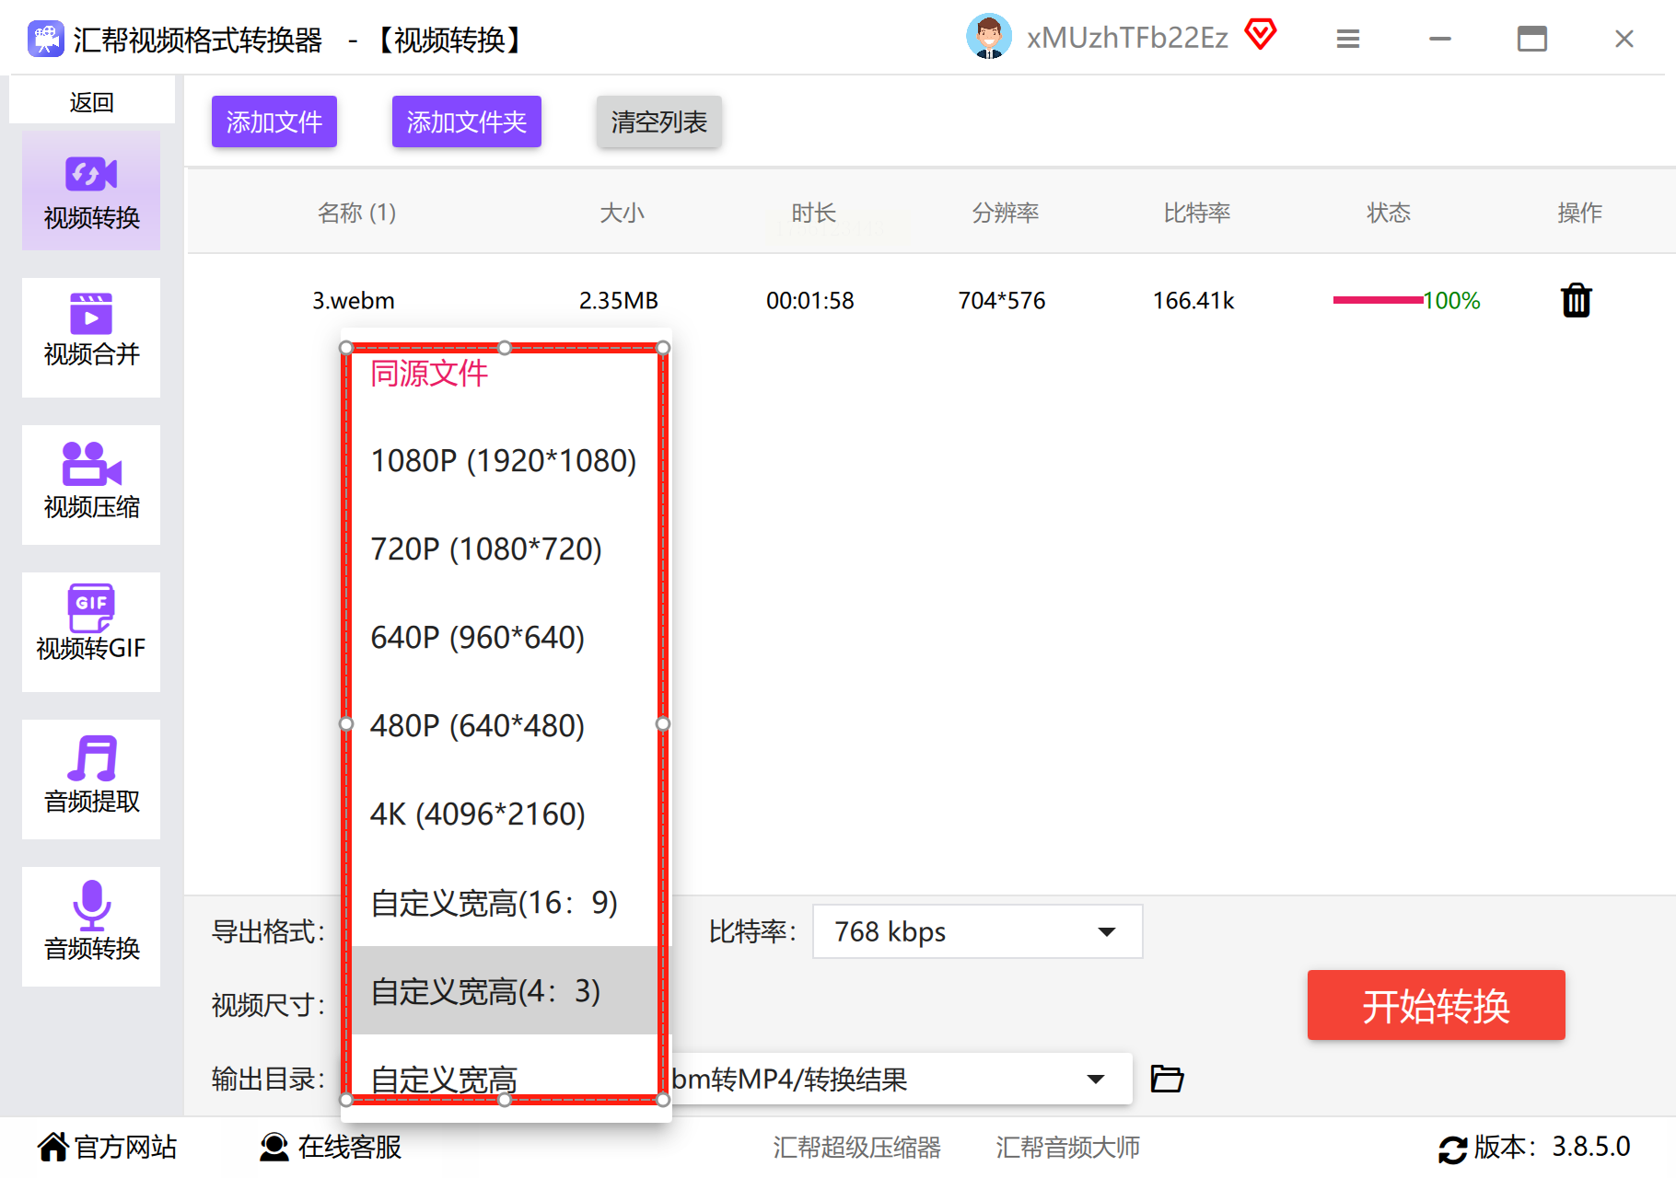Choose 1080P (1920*1080) from the list
Image resolution: width=1676 pixels, height=1178 pixels.
pos(505,460)
